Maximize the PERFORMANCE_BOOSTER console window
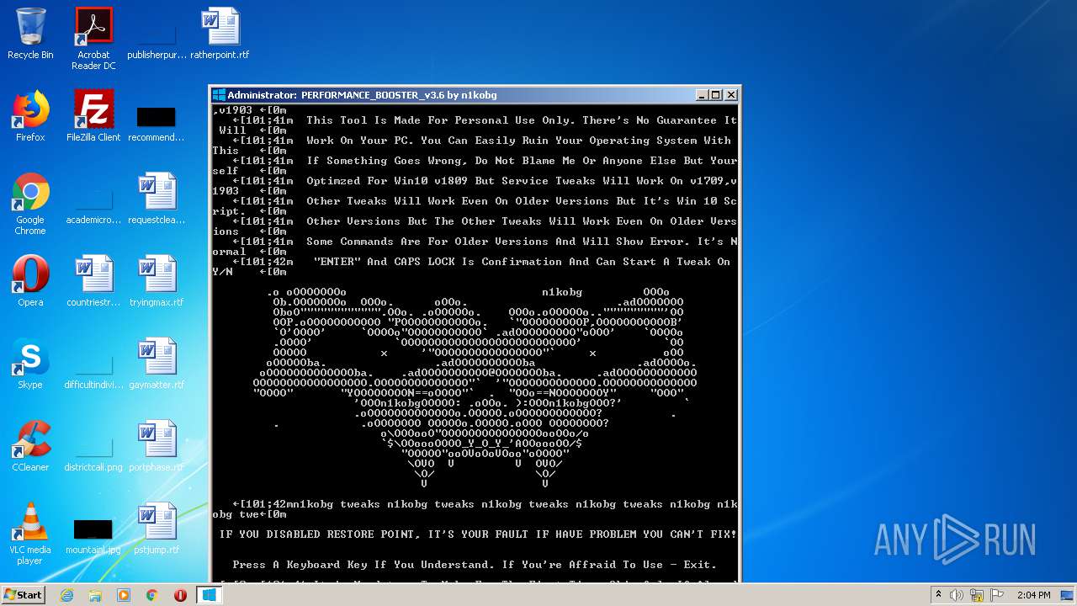 [x=716, y=95]
